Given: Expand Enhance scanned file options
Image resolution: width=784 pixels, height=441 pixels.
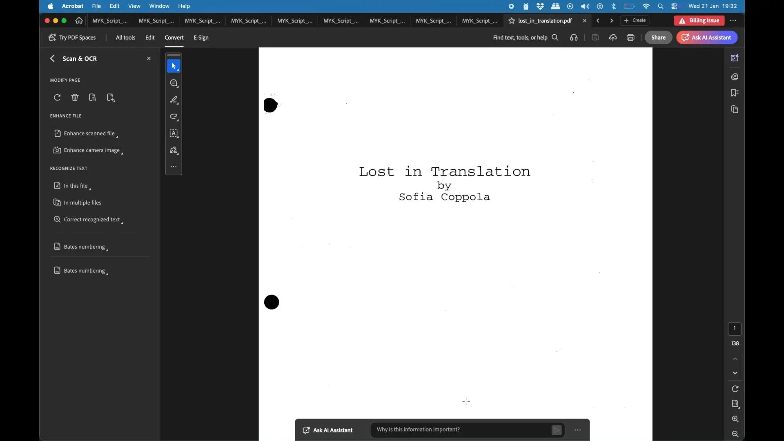Looking at the screenshot, I should pyautogui.click(x=89, y=134).
